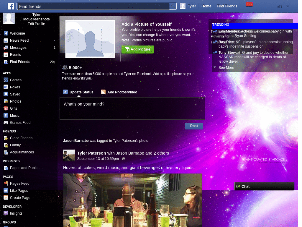This screenshot has width=302, height=227.
Task: Click the Find Friends sidebar icon
Action: click(x=6, y=62)
